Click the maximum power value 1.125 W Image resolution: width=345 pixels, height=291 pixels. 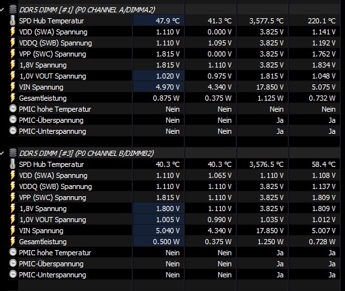(x=271, y=98)
